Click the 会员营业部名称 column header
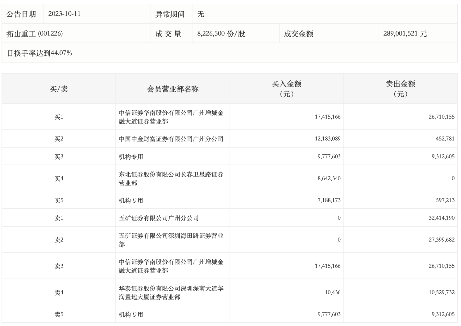This screenshot has width=461, height=326. tap(172, 89)
